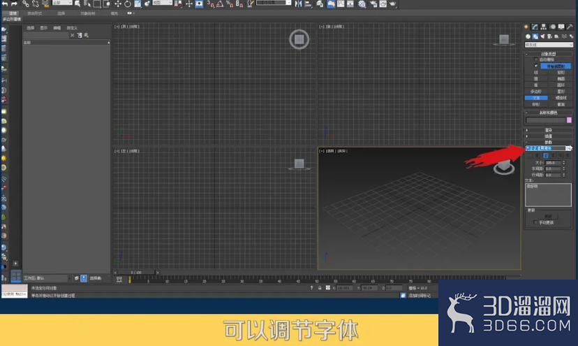Open the reference coordinate system dropdown
578x346 pixels.
[x=162, y=3]
